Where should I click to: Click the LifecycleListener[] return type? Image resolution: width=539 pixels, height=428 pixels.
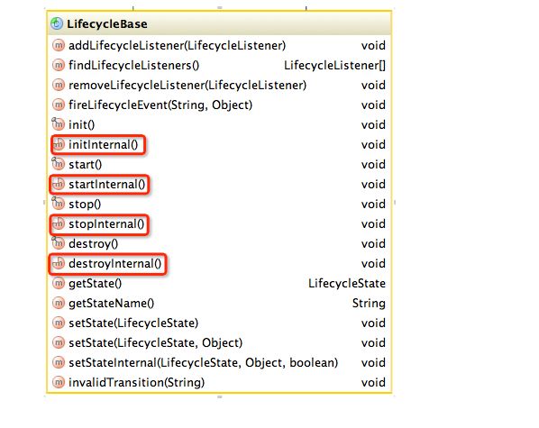pos(334,65)
